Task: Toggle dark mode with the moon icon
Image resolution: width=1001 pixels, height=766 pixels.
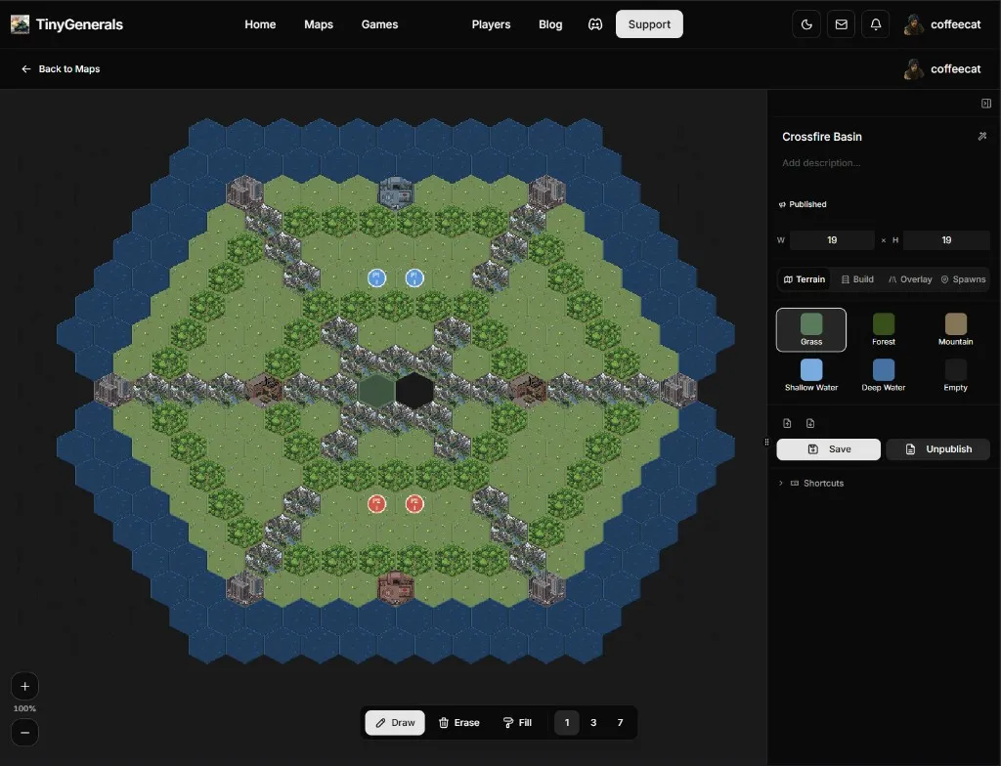Action: (x=806, y=23)
